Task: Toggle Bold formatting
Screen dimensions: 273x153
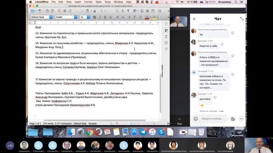Action: tap(95, 17)
